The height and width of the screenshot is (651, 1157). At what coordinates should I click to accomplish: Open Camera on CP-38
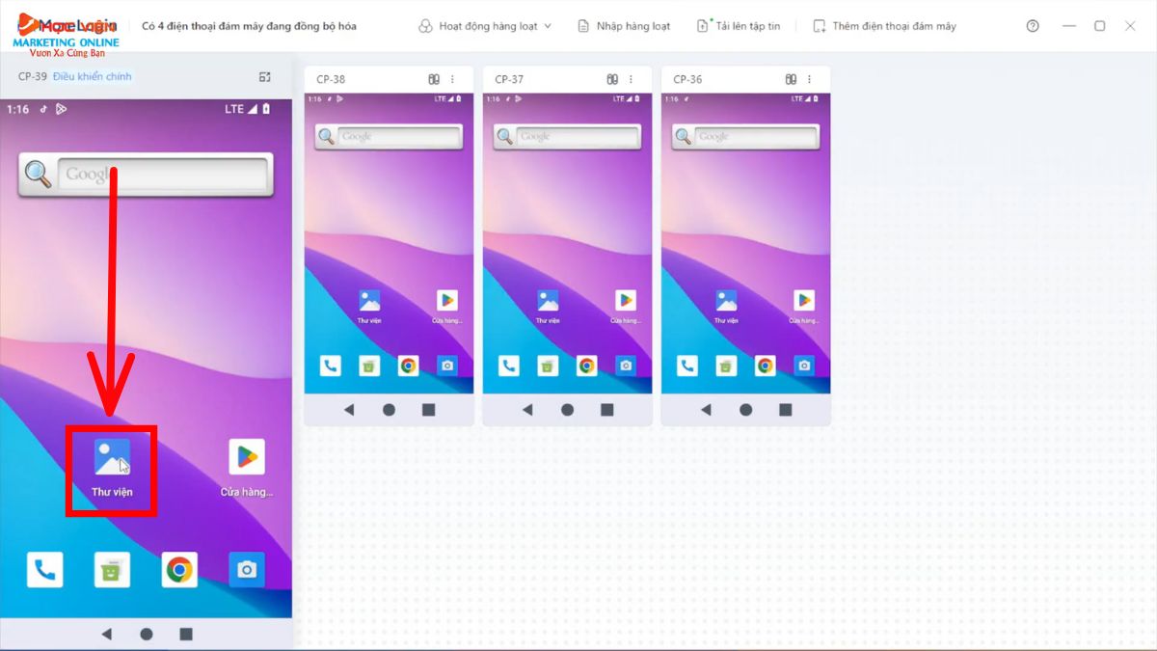pyautogui.click(x=447, y=366)
